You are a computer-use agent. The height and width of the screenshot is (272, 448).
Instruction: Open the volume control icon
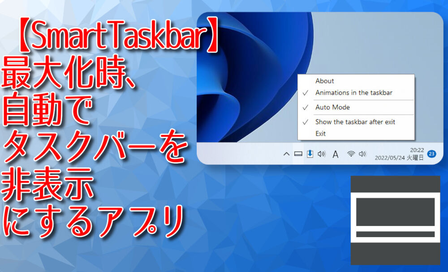tap(321, 153)
